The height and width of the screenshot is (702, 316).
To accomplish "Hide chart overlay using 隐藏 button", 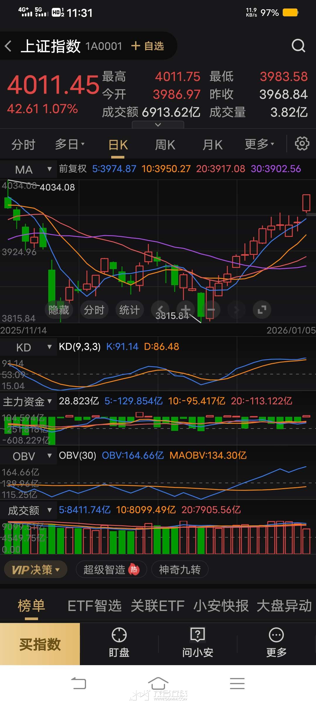I will (x=59, y=309).
